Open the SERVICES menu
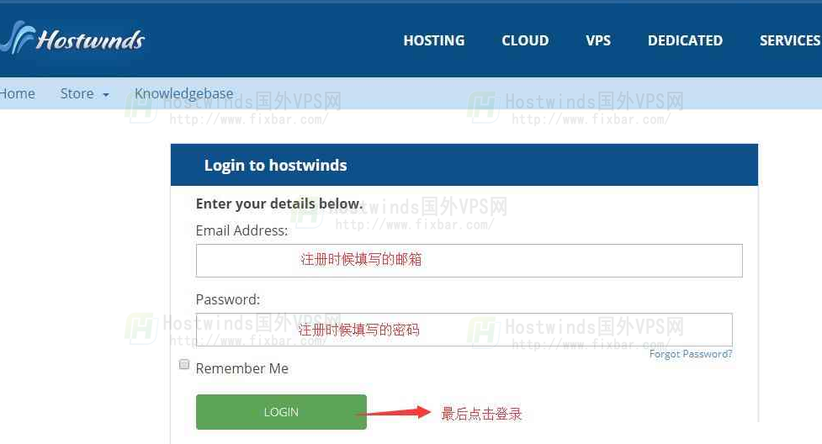This screenshot has width=822, height=444. (x=789, y=40)
